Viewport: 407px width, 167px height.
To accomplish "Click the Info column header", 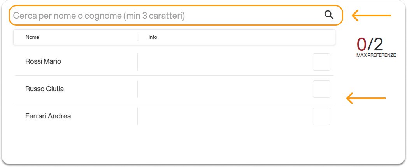I will coord(153,37).
